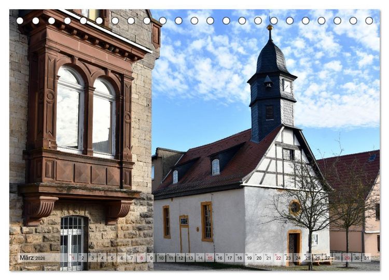Click the 'März 2026' month label
This screenshot has height=280, width=389.
pos(33,258)
